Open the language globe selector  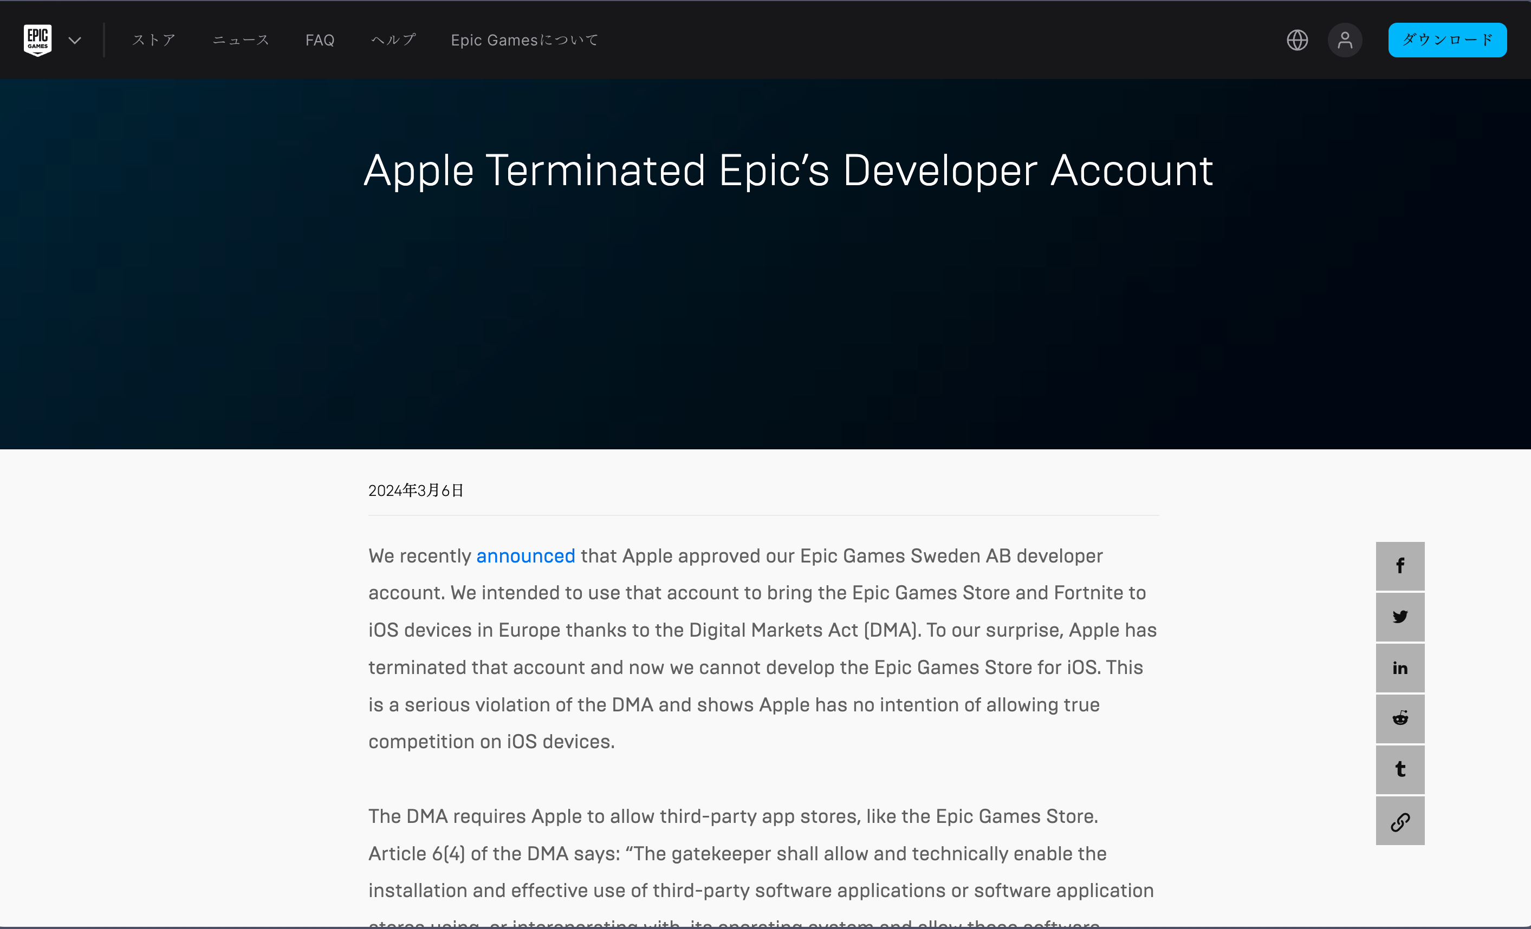[1298, 41]
